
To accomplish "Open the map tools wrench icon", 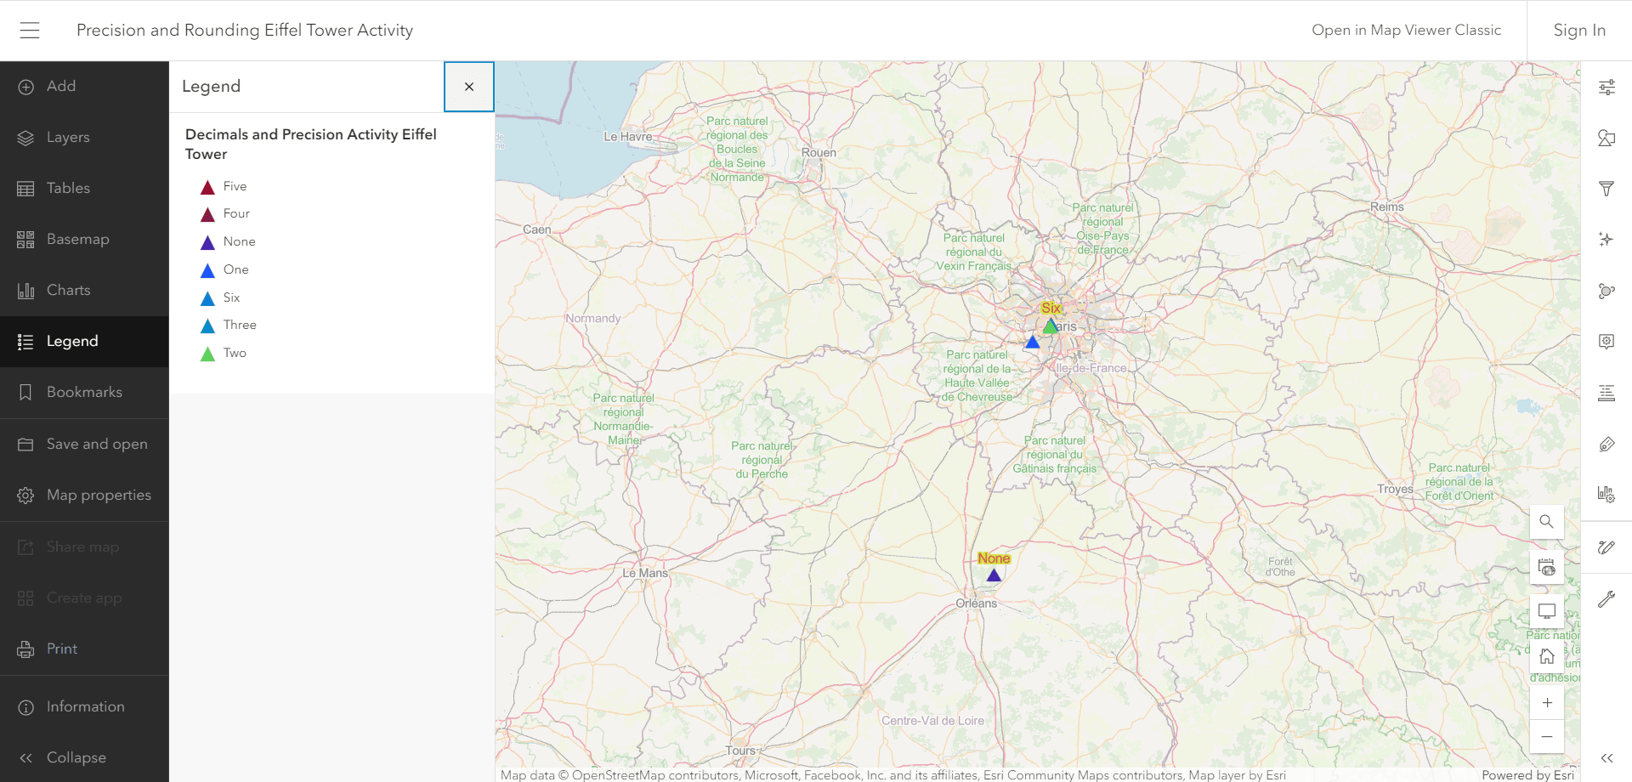I will (1606, 599).
